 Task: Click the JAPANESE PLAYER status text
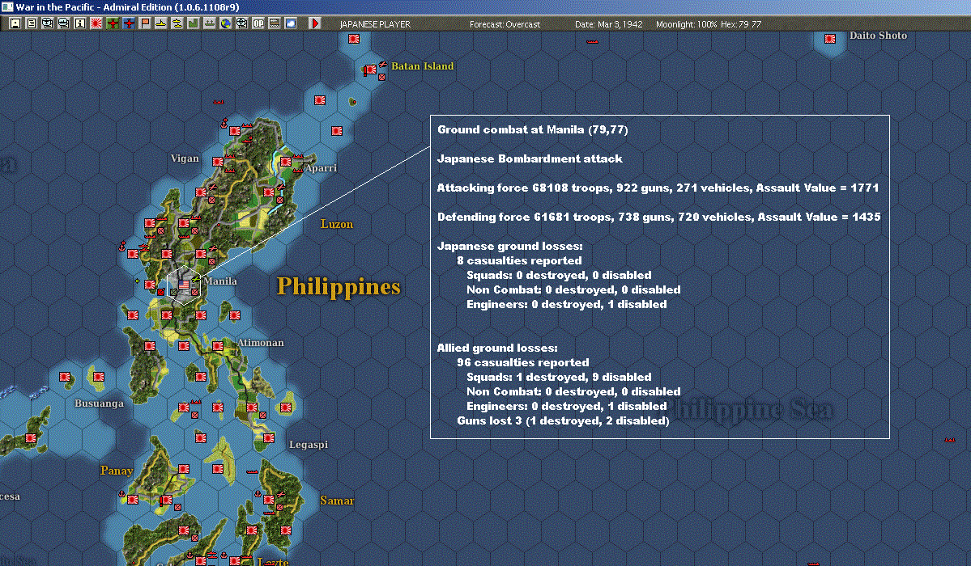(x=375, y=24)
